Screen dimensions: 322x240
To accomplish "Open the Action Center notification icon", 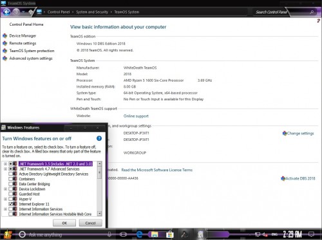I will (x=311, y=234).
